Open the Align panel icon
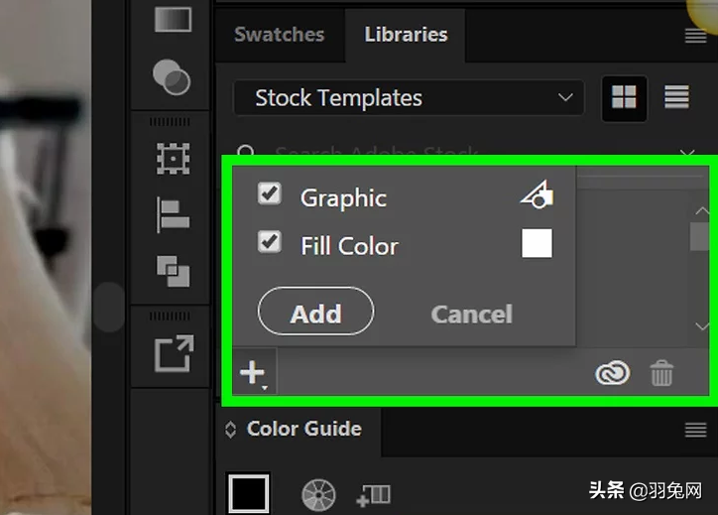The image size is (718, 515). (x=173, y=215)
